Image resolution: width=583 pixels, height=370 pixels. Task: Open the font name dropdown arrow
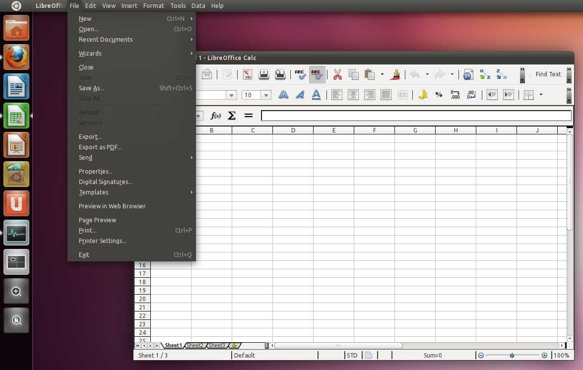coord(231,95)
